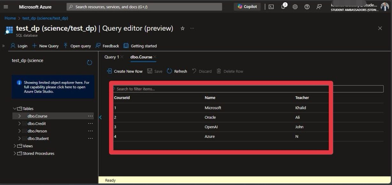Screen dimensions: 392x185
Task: Click the CourseId column header
Action: point(122,98)
